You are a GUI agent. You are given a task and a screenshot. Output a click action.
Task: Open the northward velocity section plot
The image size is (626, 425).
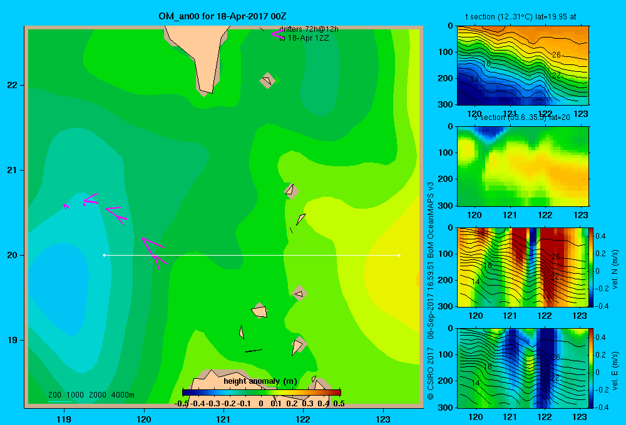(523, 267)
